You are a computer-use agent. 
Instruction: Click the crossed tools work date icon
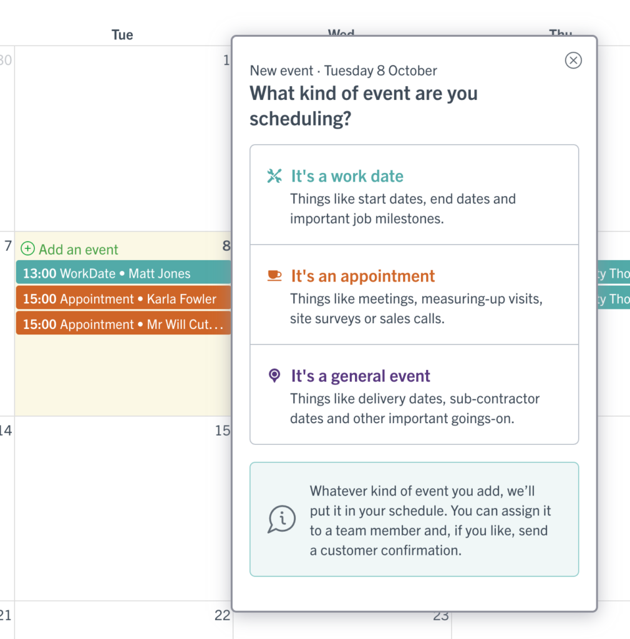[x=274, y=176]
